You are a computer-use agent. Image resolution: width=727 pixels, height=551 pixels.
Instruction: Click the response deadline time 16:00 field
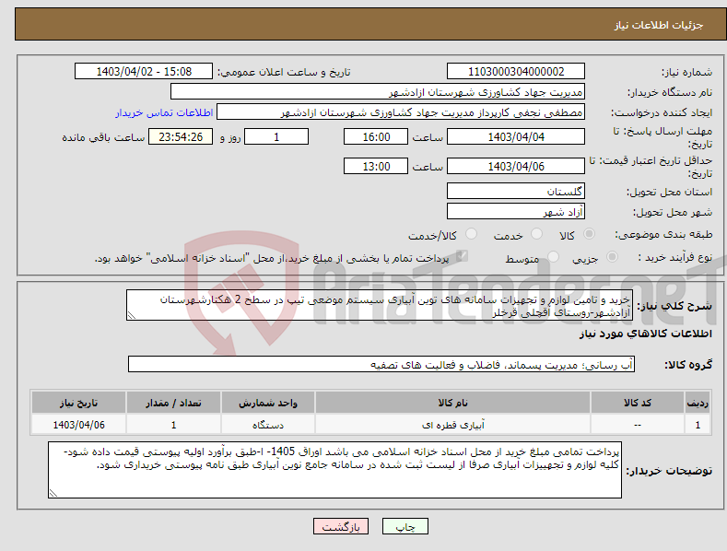pyautogui.click(x=376, y=136)
